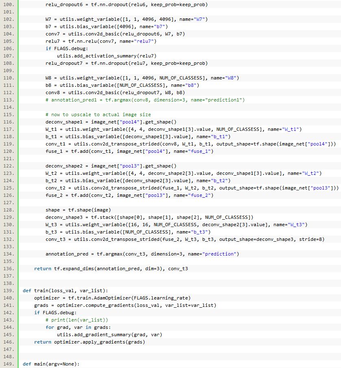Click the deconv_shape1 assignment line
Screen dimensions: 341x368
pos(111,122)
